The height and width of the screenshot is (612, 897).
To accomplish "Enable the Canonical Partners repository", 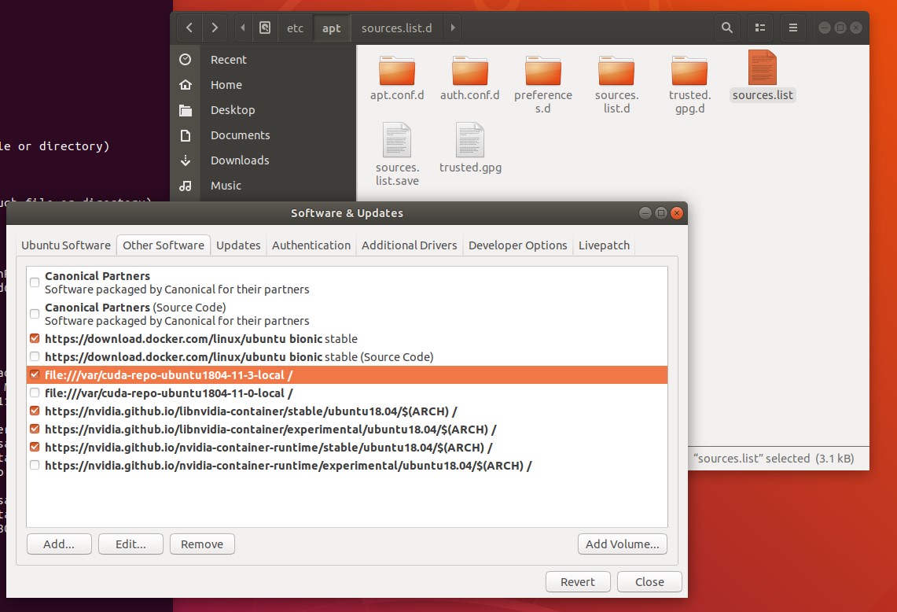I will tap(34, 282).
